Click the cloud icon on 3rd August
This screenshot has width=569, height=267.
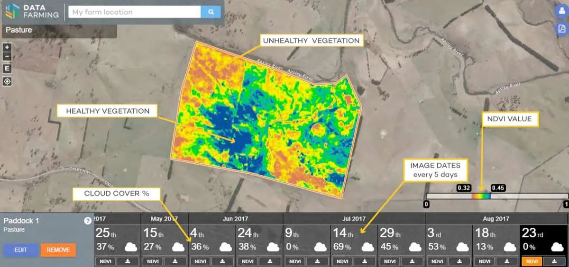pyautogui.click(x=462, y=247)
